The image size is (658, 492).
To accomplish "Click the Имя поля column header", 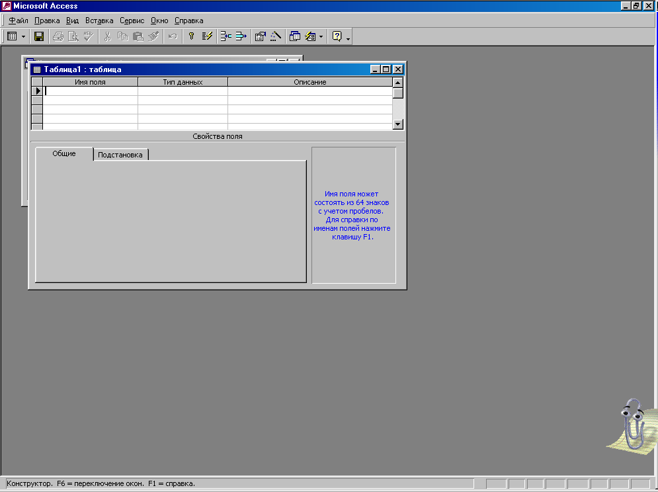I will point(90,82).
